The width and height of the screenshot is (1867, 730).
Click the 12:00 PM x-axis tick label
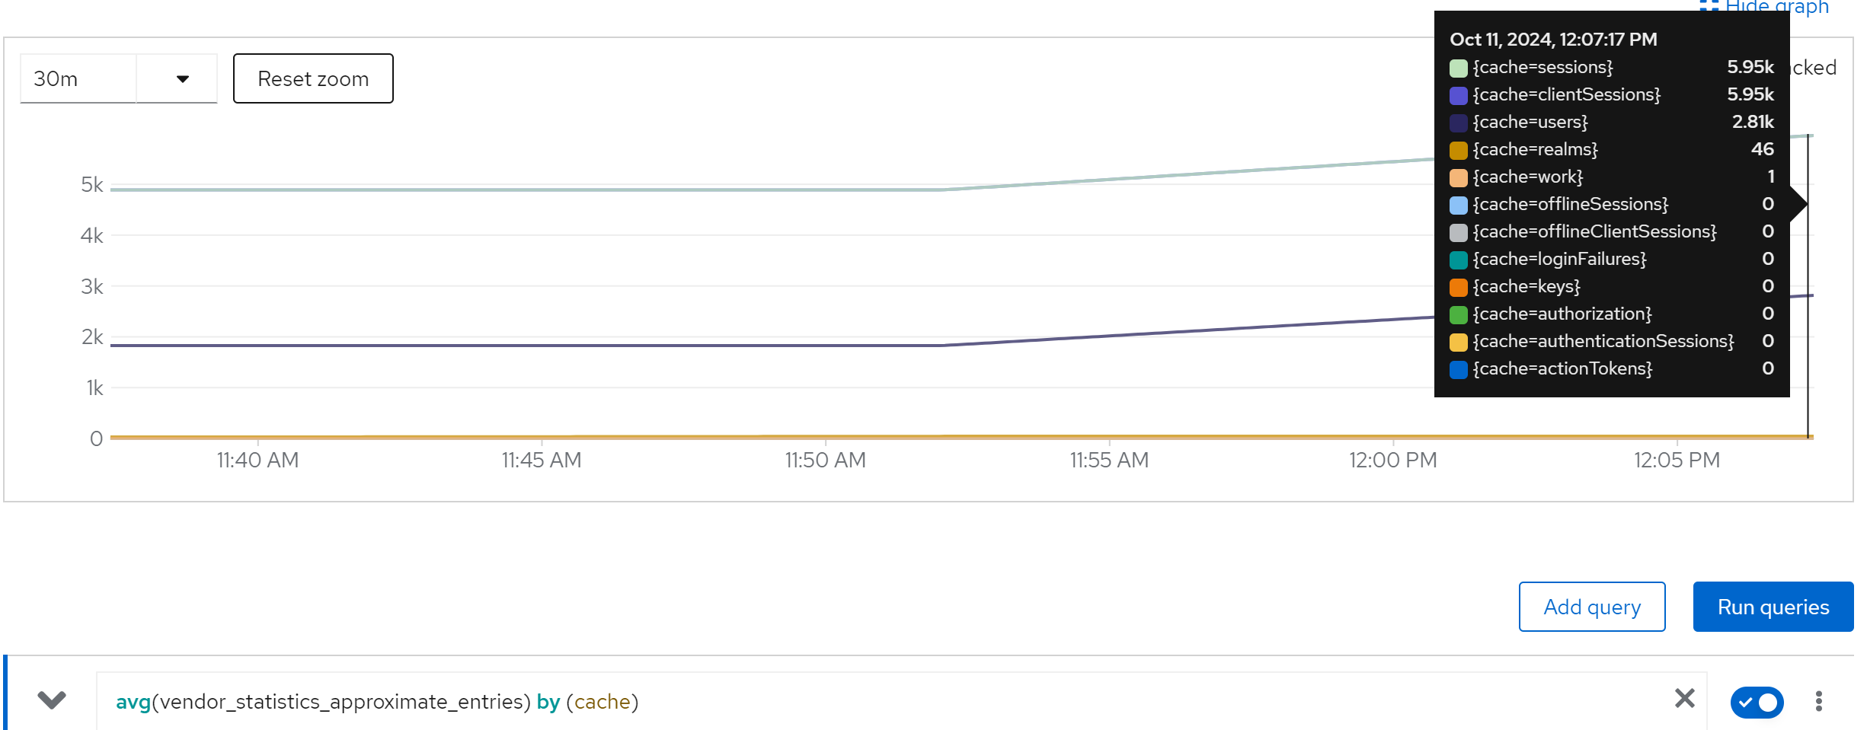click(x=1392, y=461)
